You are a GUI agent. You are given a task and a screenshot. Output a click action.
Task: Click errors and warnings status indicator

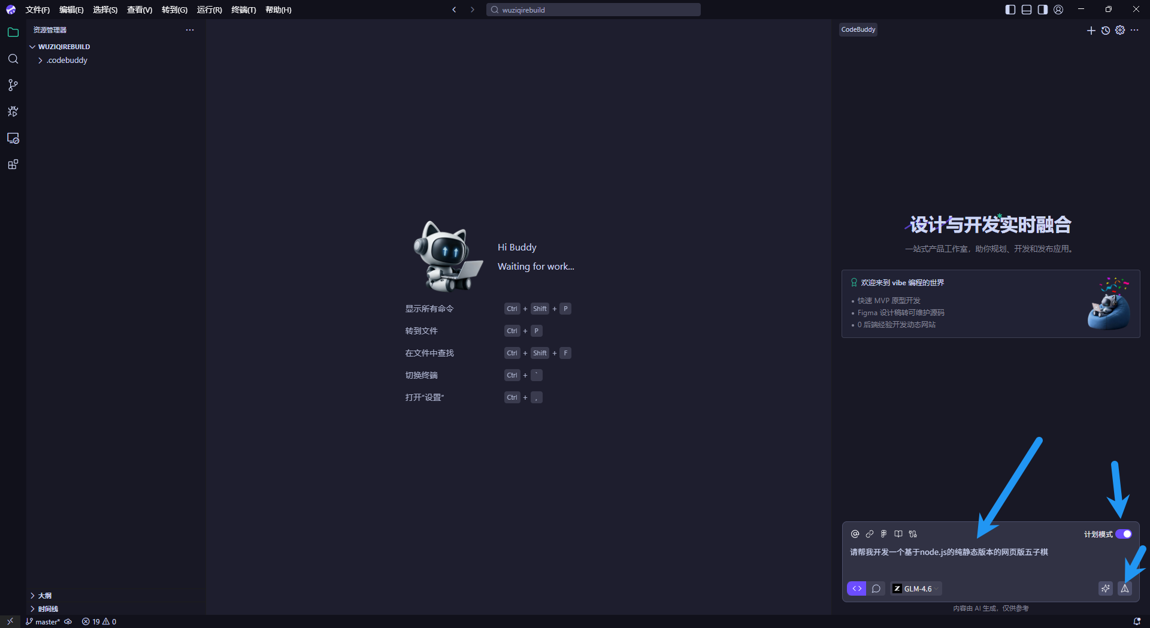tap(99, 621)
